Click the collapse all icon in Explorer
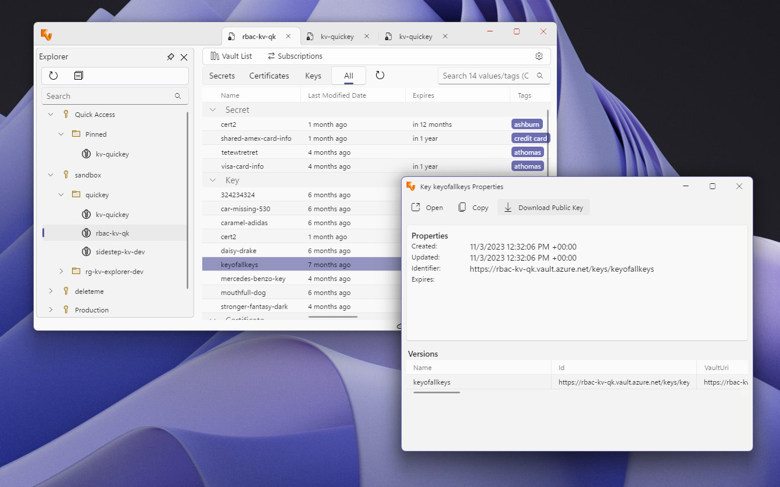The width and height of the screenshot is (780, 487). [78, 76]
